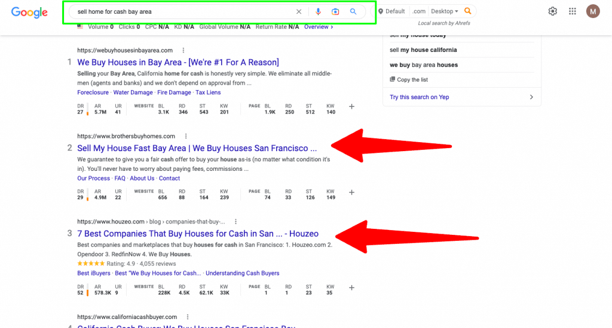The height and width of the screenshot is (328, 612).
Task: Open Google settings gear
Action: pyautogui.click(x=552, y=11)
